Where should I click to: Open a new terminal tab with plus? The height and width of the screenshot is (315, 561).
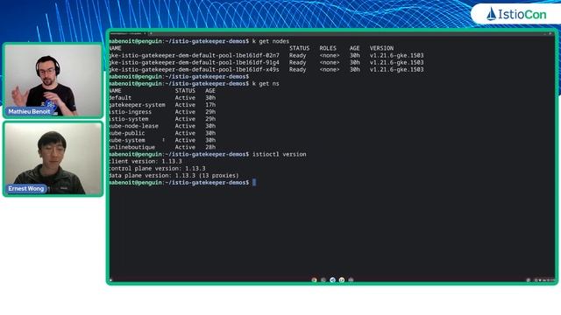tap(151, 33)
